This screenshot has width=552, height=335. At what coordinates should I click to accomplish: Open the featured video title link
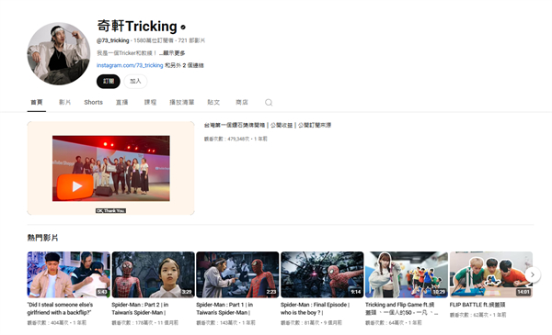click(268, 125)
